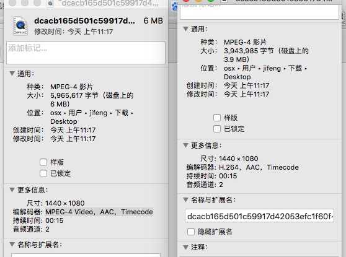Collapse the 名称与扩展名 section in left window
The height and width of the screenshot is (257, 346).
click(x=12, y=244)
